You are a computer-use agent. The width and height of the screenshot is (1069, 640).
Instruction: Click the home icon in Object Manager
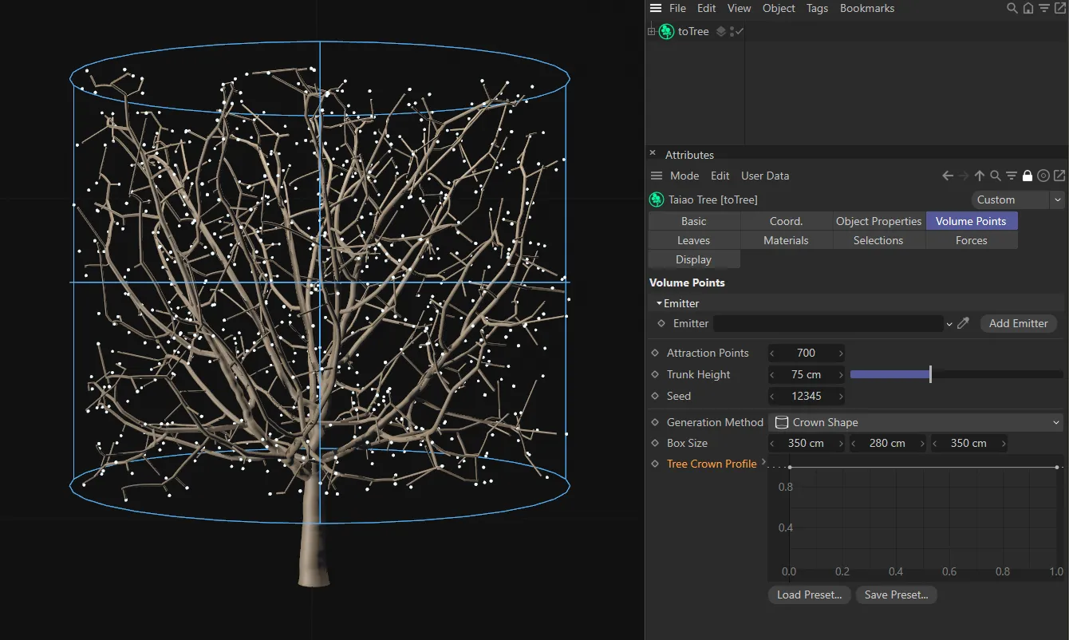tap(1028, 9)
